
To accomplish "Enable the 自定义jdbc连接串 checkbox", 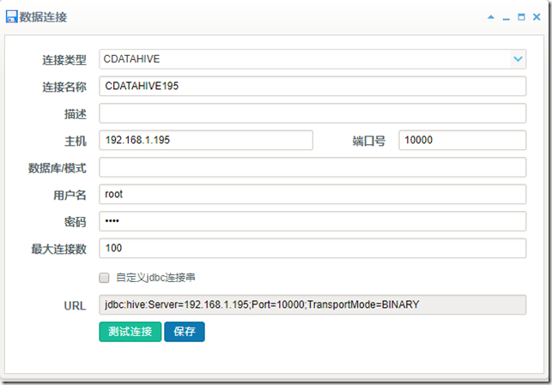I will [x=104, y=278].
